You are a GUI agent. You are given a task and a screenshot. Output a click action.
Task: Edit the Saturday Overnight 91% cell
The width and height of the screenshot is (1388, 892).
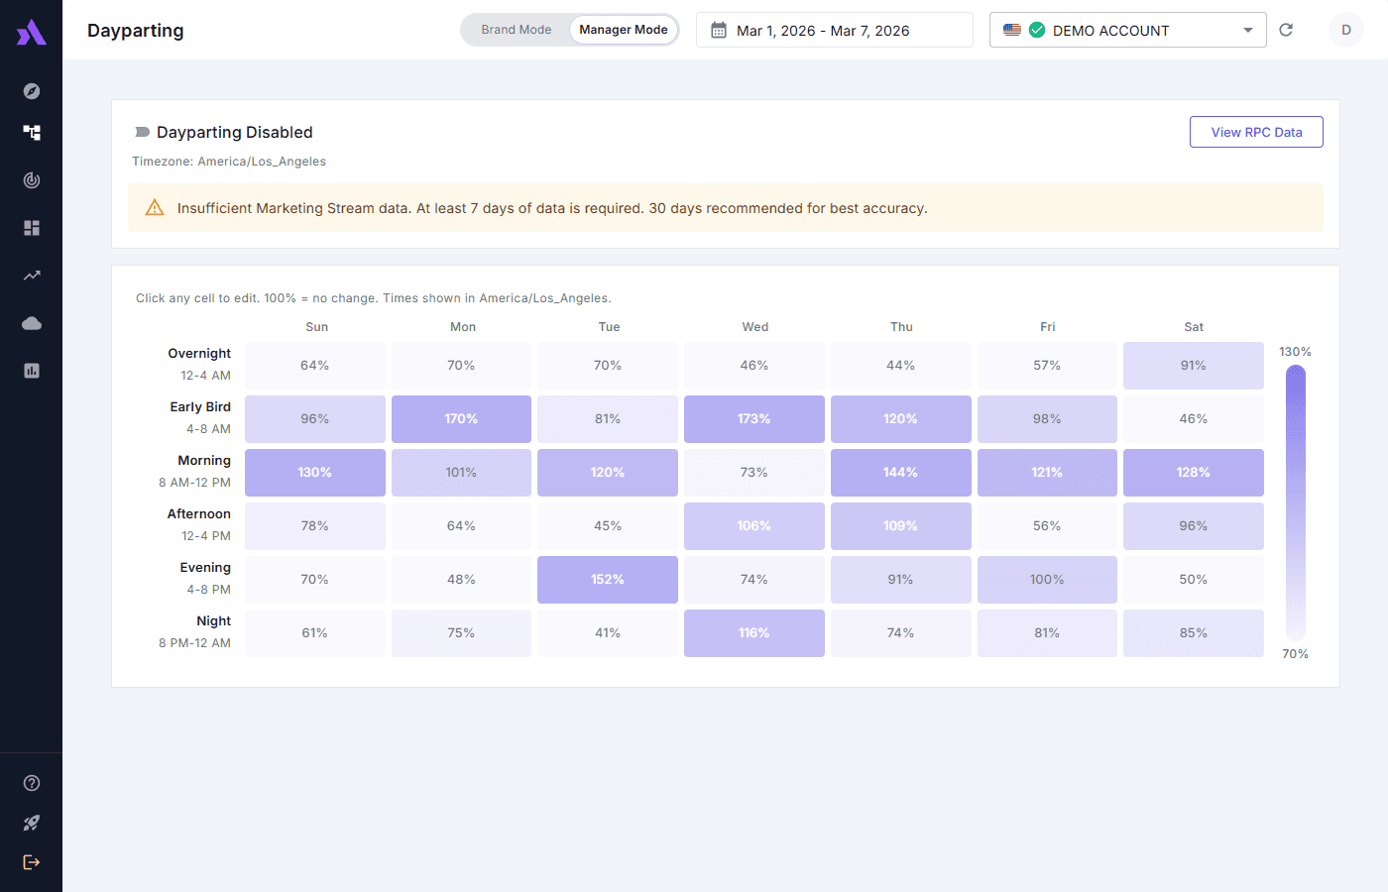pyautogui.click(x=1194, y=366)
